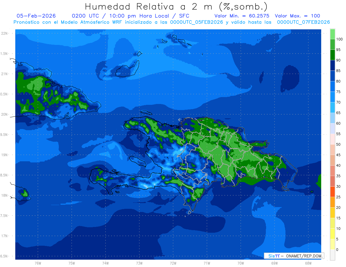Click the "21N" latitude label

(x=4, y=74)
